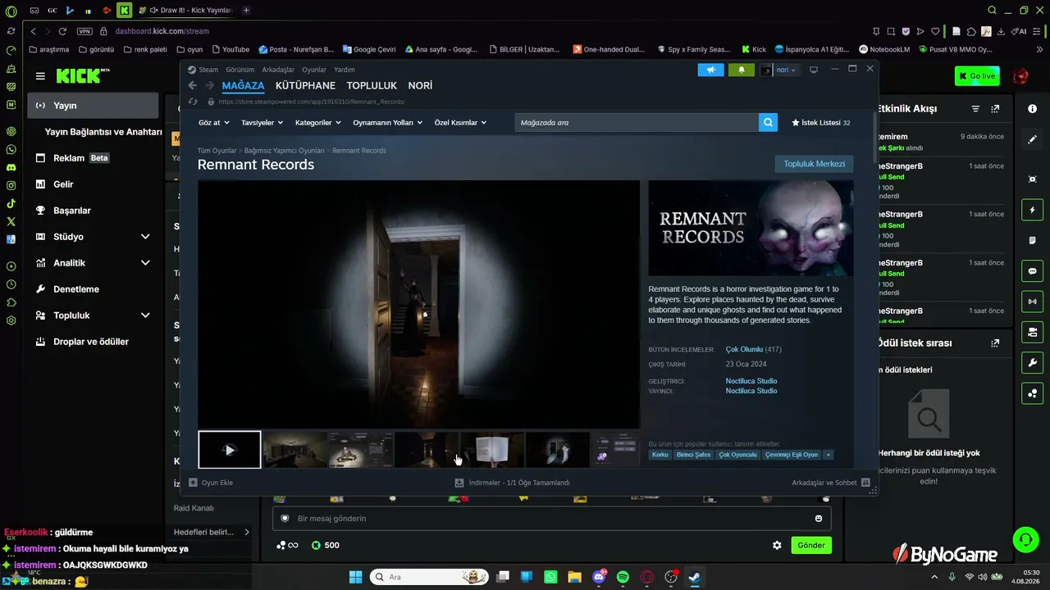Screen dimensions: 1050x590
Task: Click the Birinci Şahıs tag
Action: pos(693,455)
